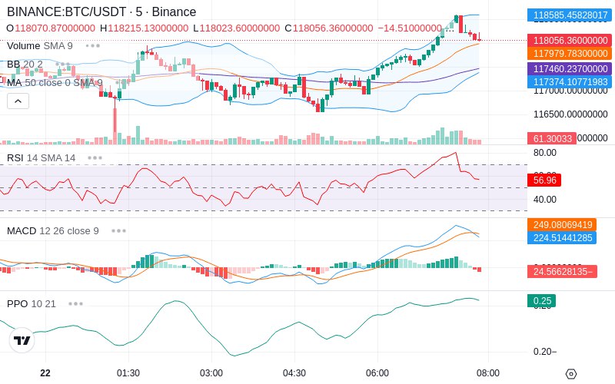Image resolution: width=615 pixels, height=384 pixels.
Task: Click the date 22 on time axis
Action: pyautogui.click(x=45, y=373)
